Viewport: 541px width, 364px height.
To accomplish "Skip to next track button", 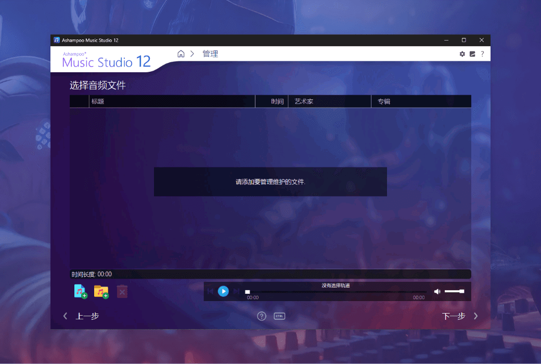I will pyautogui.click(x=236, y=292).
